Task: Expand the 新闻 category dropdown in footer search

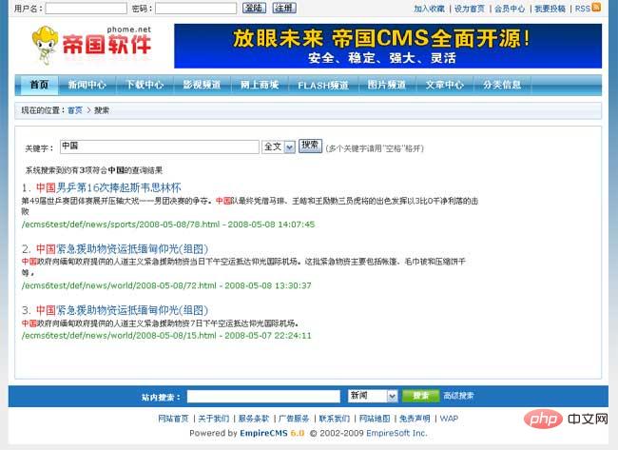Action: tap(371, 396)
